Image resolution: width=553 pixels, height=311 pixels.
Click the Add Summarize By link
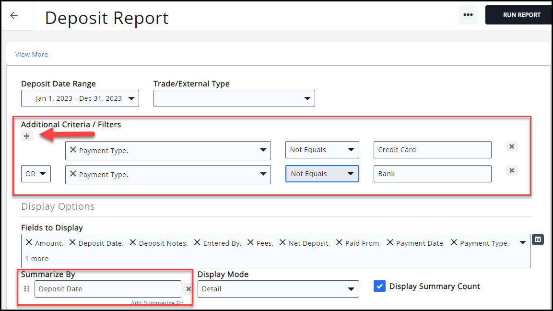point(157,303)
